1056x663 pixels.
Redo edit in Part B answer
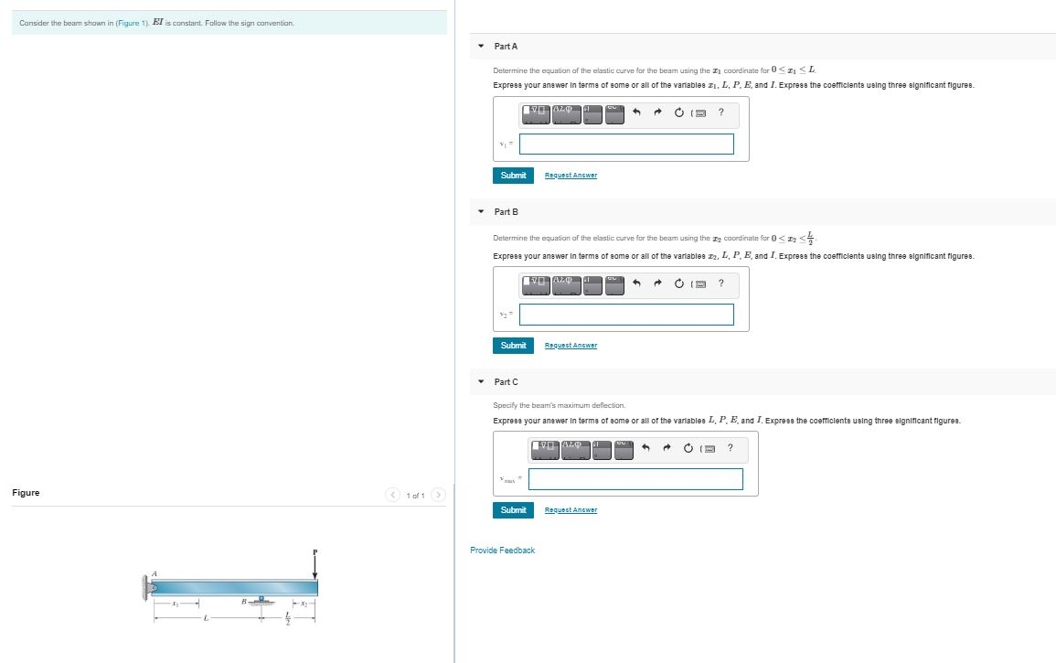click(x=658, y=283)
